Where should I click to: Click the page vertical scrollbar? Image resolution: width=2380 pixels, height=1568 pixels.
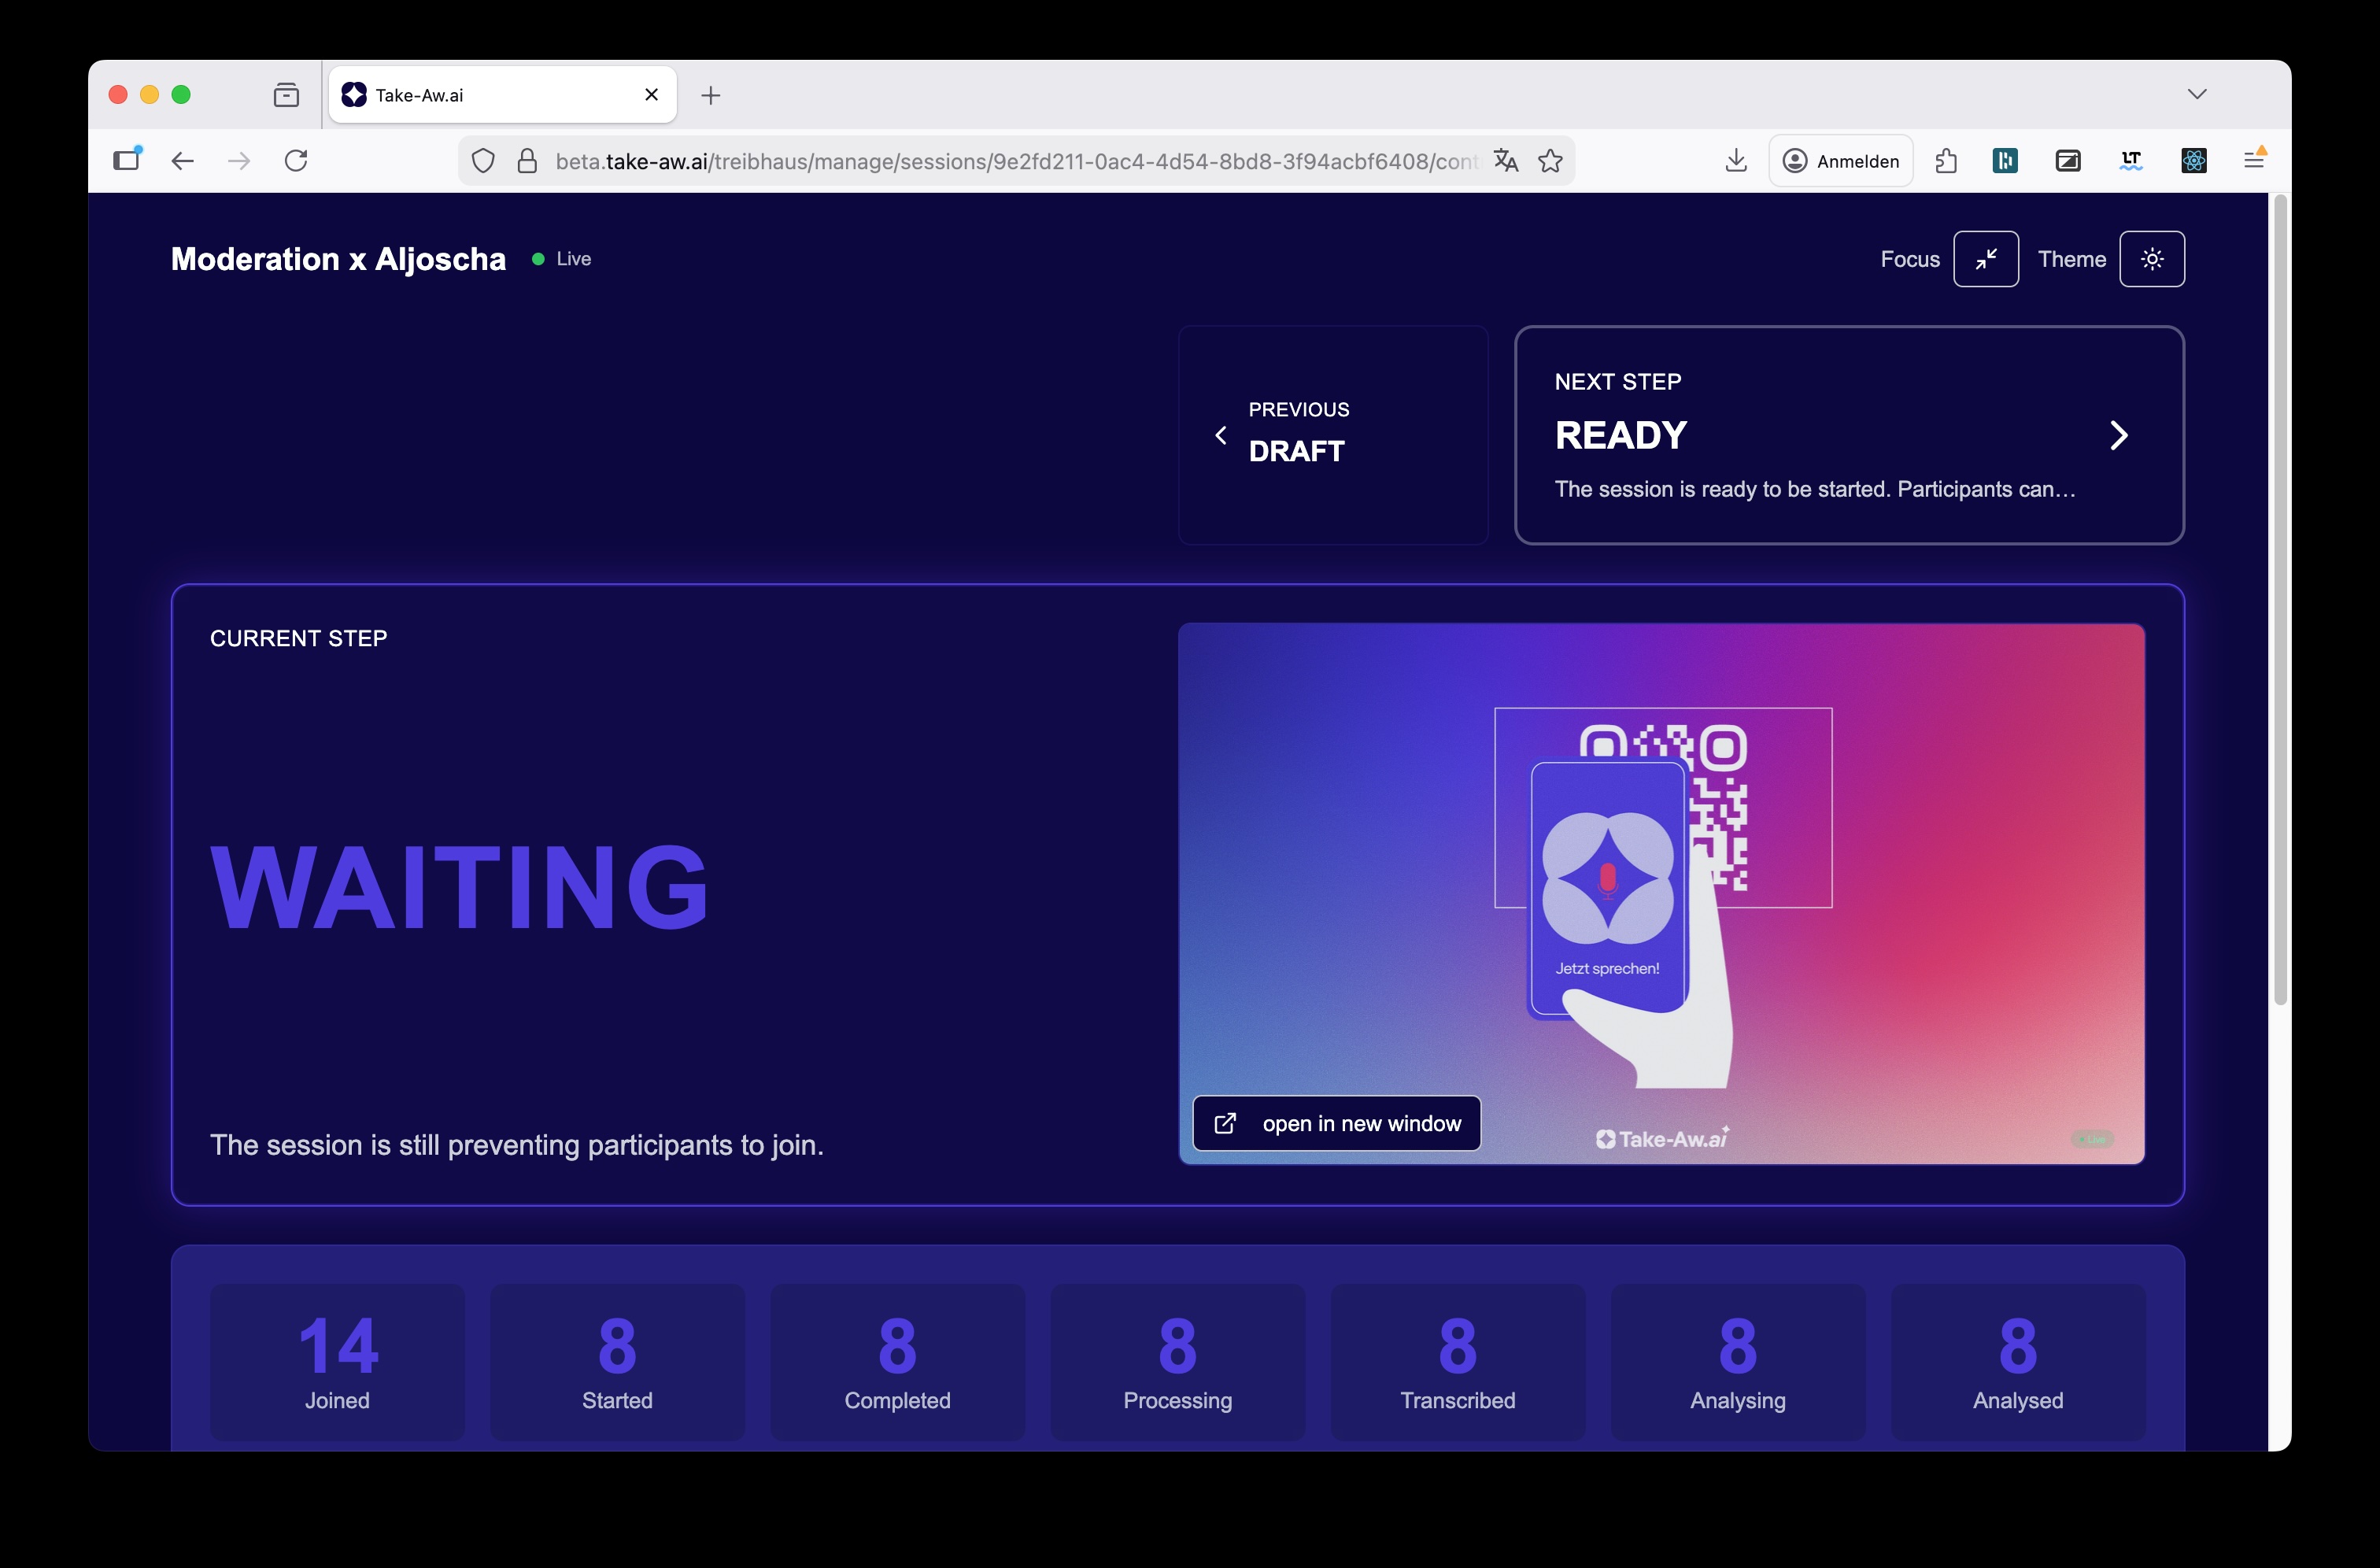click(x=2280, y=600)
